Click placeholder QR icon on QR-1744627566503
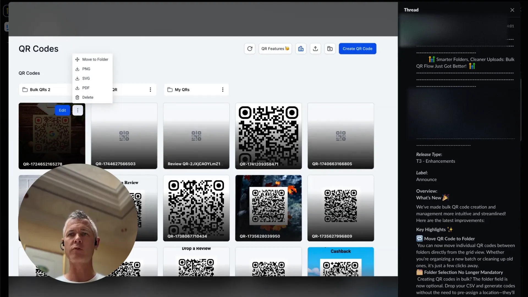The height and width of the screenshot is (297, 528). 124,136
